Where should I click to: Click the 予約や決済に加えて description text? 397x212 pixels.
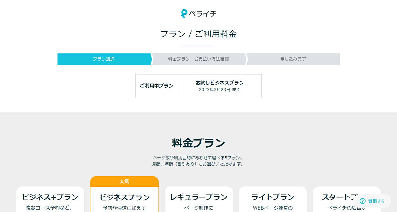coord(124,208)
